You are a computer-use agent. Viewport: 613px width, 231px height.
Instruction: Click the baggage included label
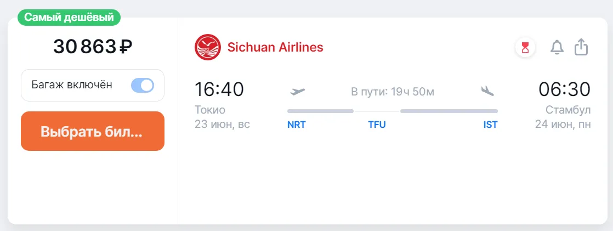pyautogui.click(x=72, y=85)
